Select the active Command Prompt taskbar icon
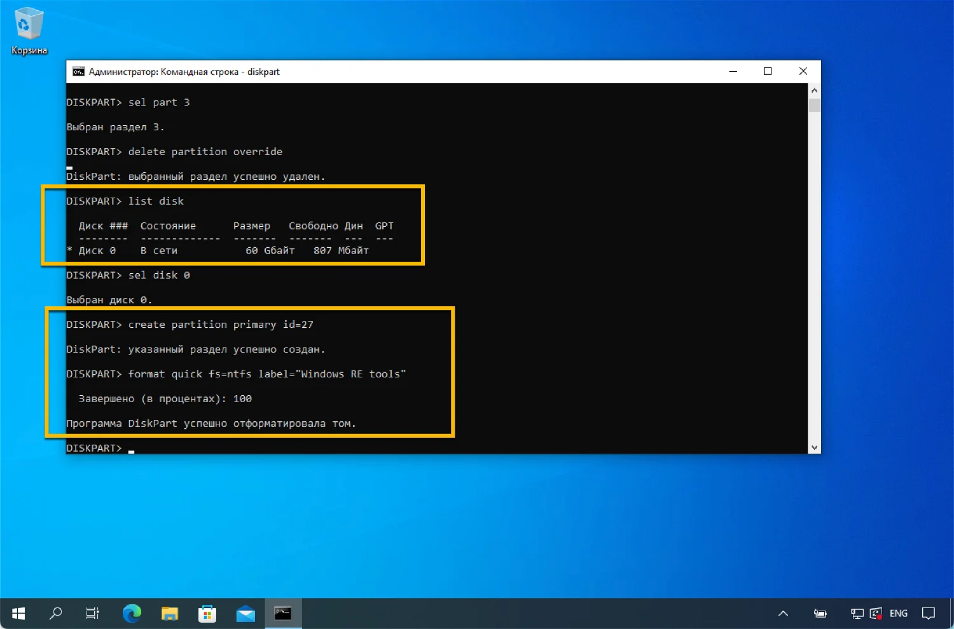The height and width of the screenshot is (629, 954). click(x=283, y=613)
